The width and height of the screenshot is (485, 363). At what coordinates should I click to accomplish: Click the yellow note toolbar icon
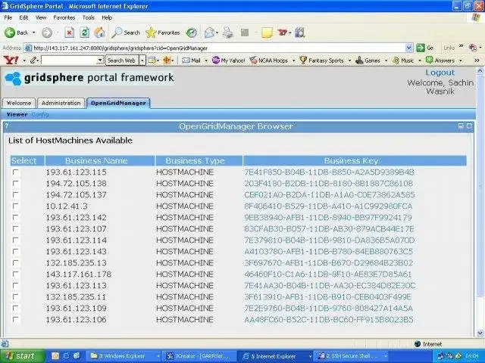point(267,33)
